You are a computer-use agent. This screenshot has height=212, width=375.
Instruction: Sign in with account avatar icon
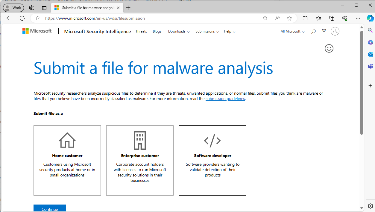point(335,31)
